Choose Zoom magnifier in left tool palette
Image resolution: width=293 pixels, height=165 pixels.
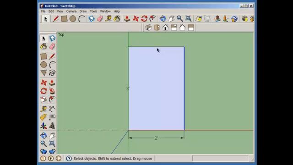44,143
